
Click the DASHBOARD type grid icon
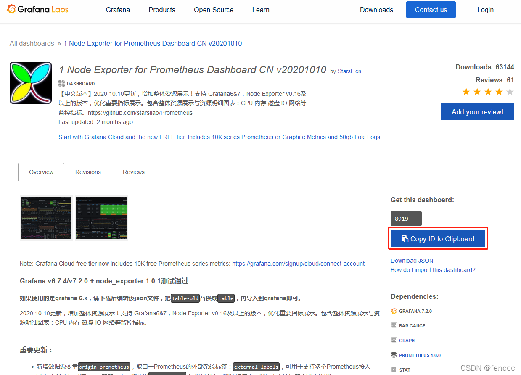click(61, 83)
